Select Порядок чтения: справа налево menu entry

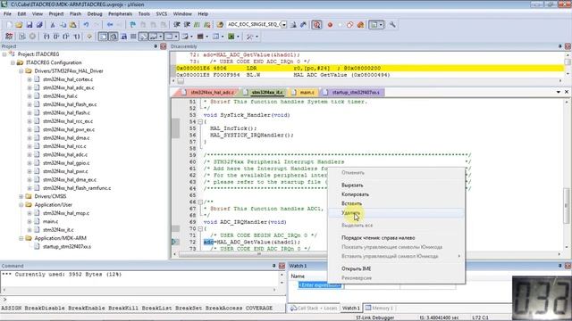(397, 238)
